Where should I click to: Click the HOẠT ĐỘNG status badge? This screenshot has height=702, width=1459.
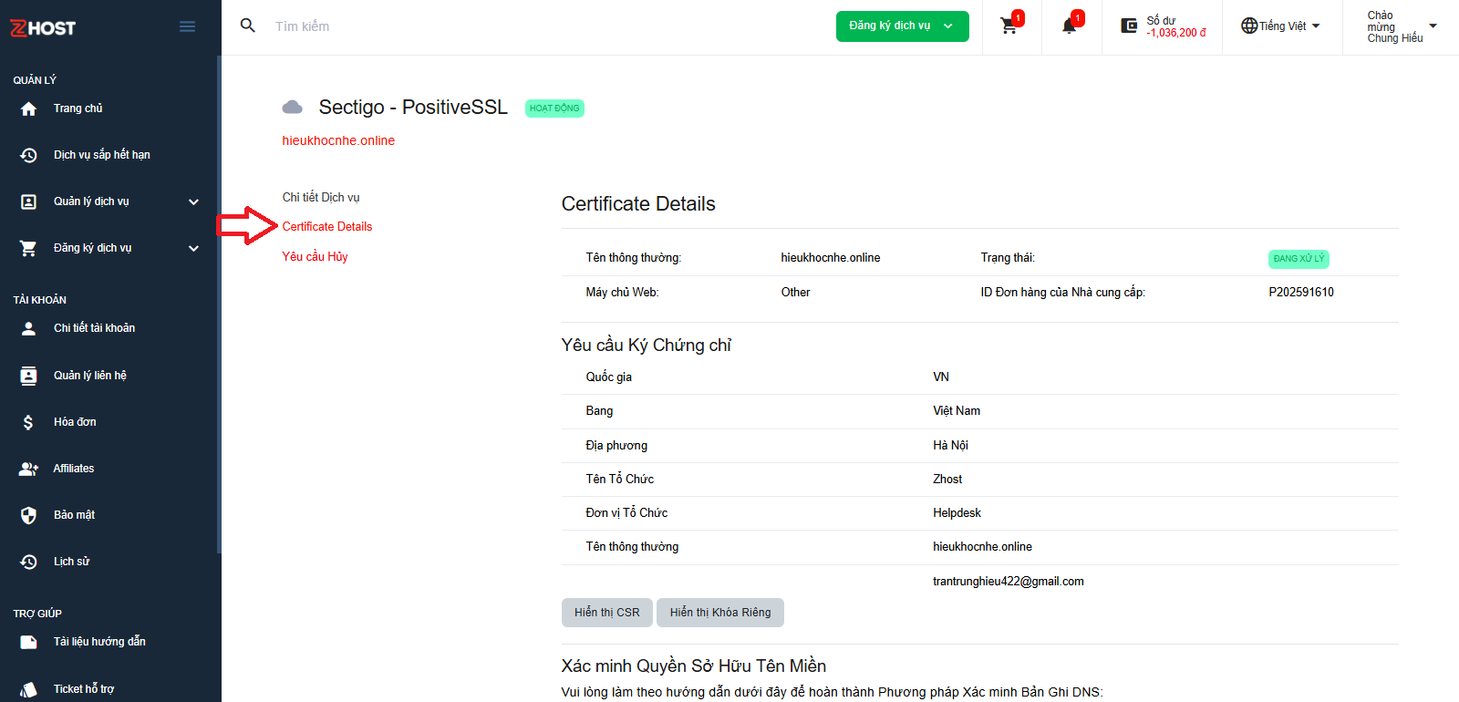tap(554, 108)
